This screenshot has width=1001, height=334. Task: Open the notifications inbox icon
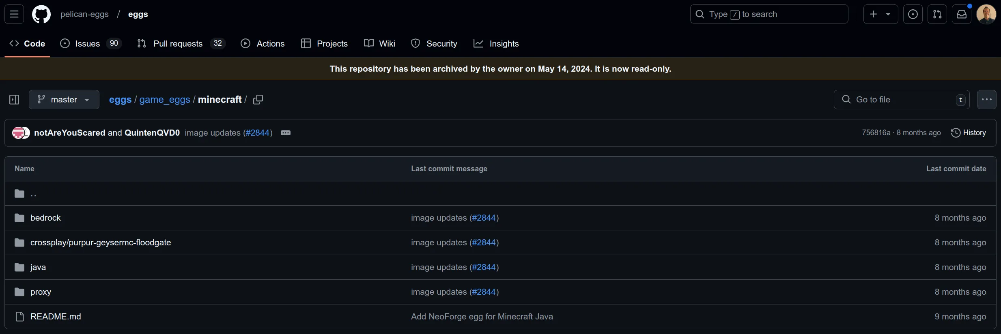961,14
